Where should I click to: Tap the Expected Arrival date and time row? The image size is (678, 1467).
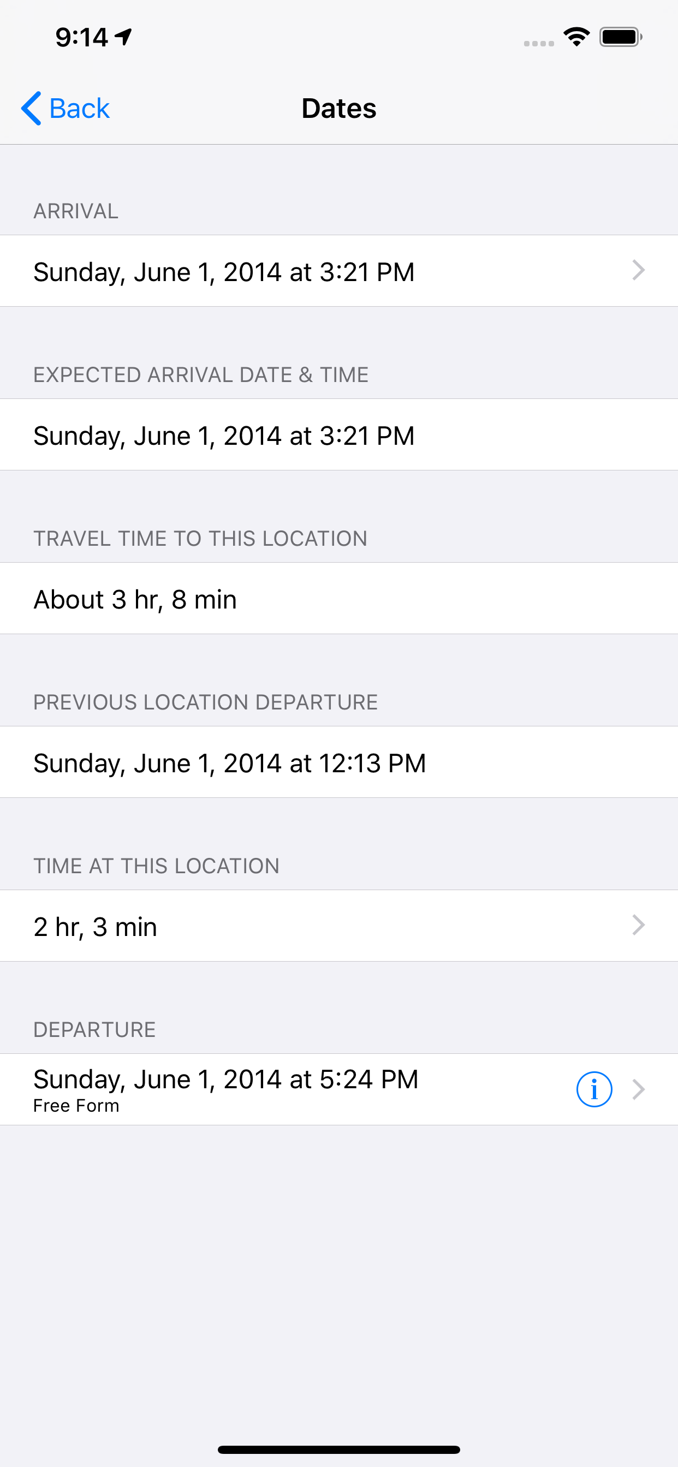[224, 436]
